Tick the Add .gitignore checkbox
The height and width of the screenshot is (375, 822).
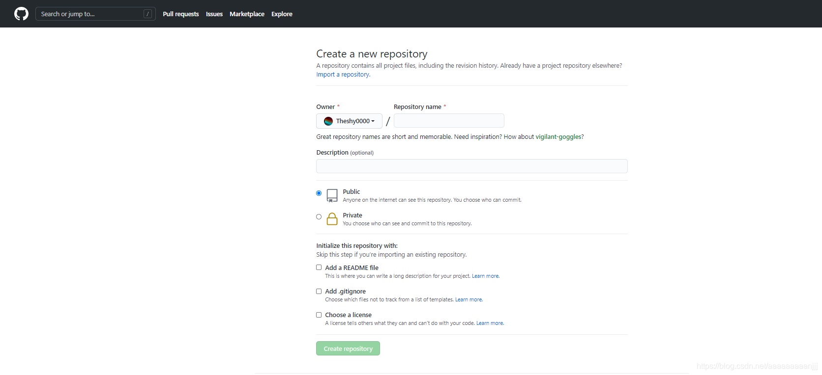click(x=319, y=291)
